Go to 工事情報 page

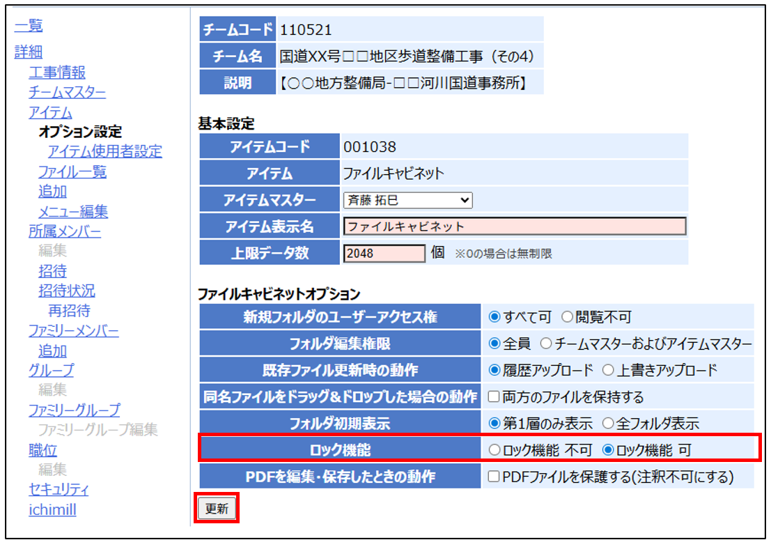57,72
